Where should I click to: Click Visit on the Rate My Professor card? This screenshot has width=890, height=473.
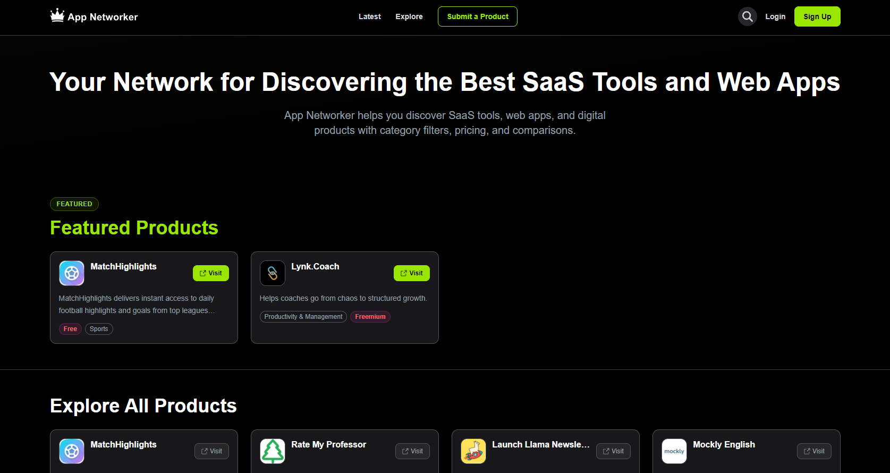tap(412, 451)
